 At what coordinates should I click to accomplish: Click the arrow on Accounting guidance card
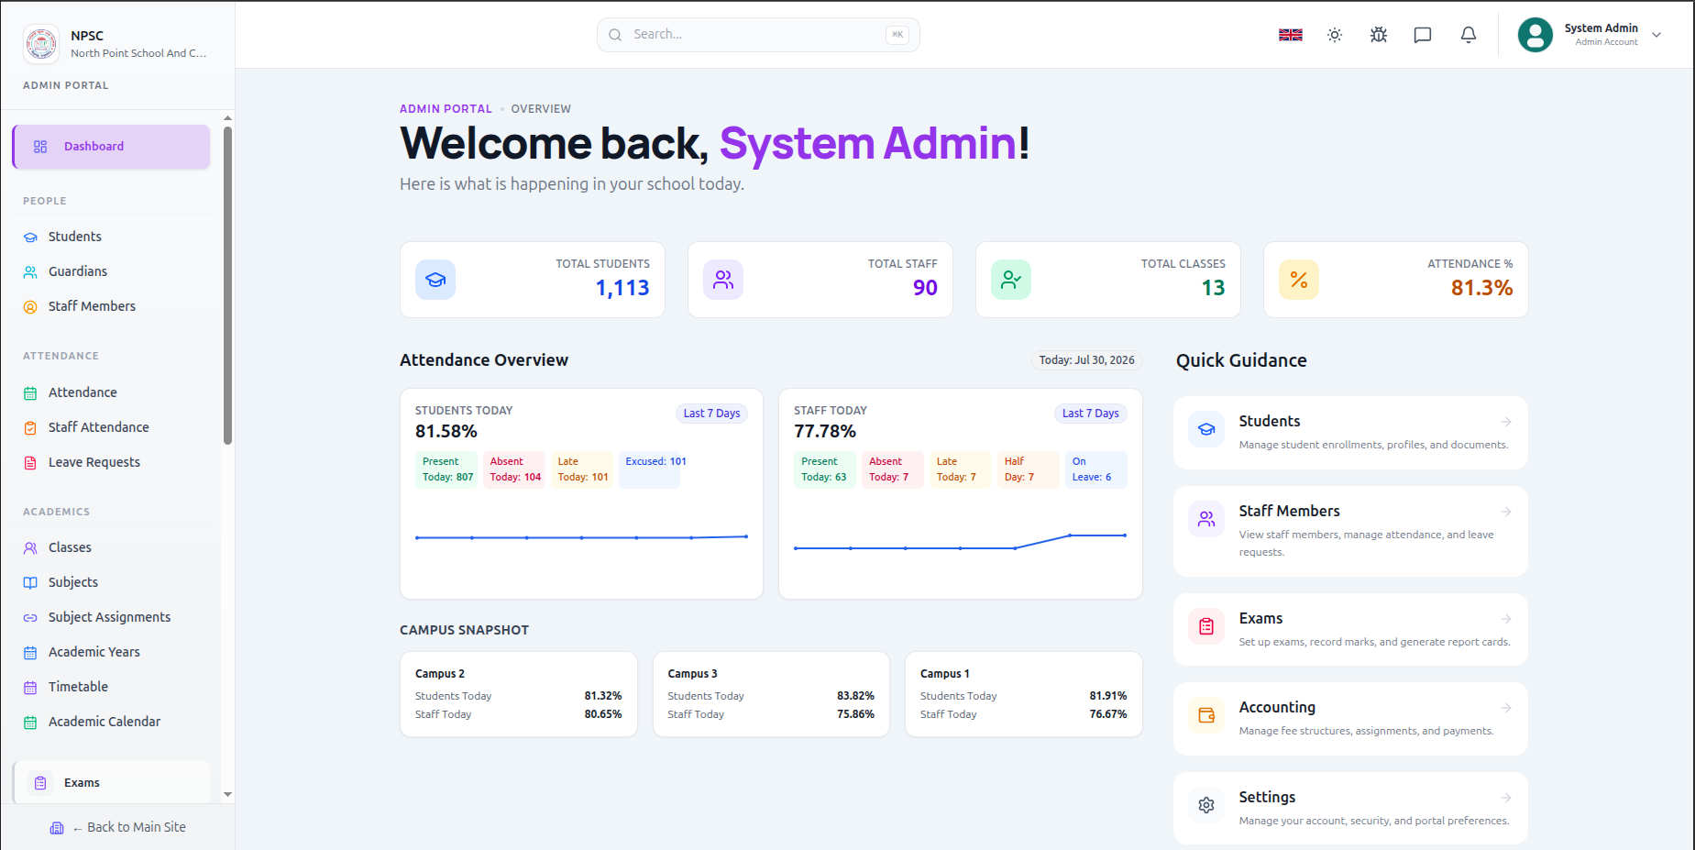(1506, 708)
